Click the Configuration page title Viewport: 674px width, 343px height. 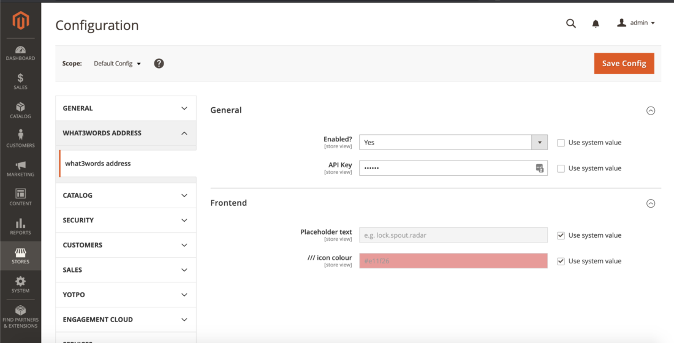[x=97, y=25]
